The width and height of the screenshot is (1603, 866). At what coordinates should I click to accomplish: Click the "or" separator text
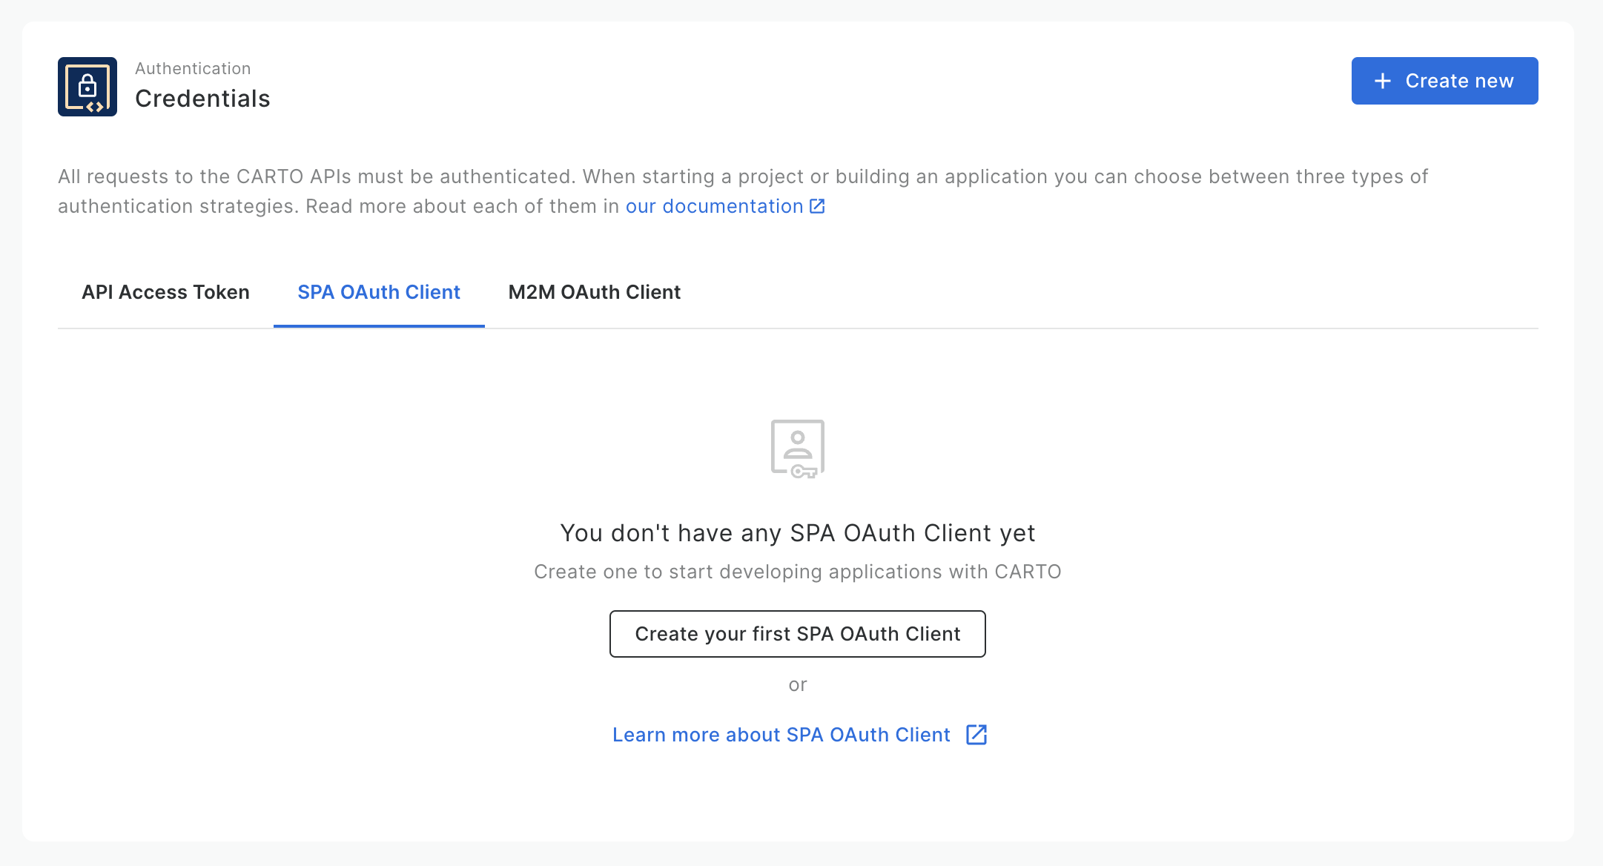pos(797,684)
